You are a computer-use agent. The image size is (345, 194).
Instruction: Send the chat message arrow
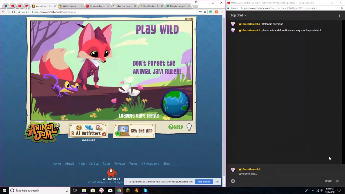pyautogui.click(x=337, y=181)
